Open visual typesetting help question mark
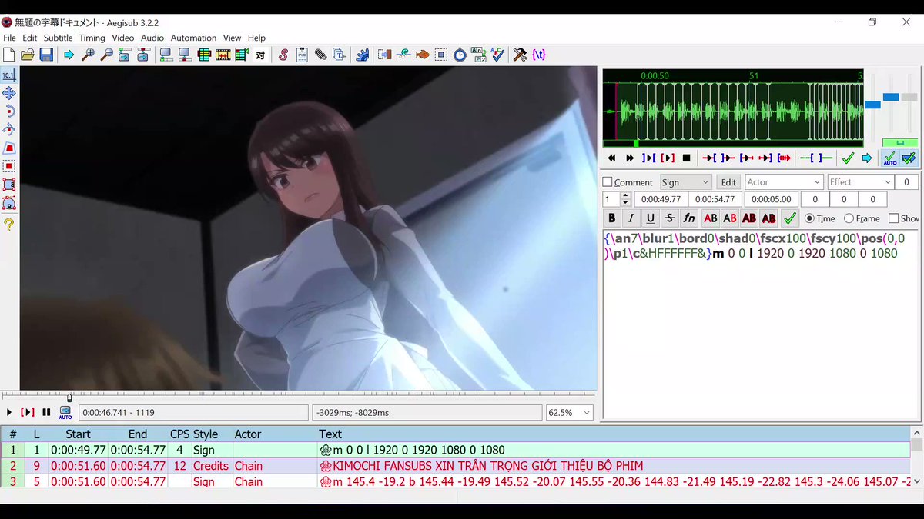 [9, 225]
